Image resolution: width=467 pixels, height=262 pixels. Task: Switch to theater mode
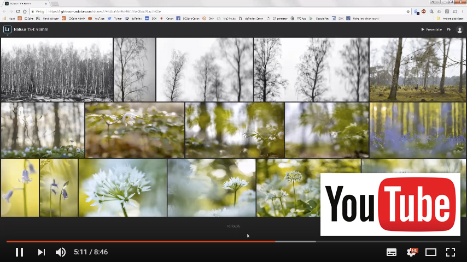[x=431, y=252]
